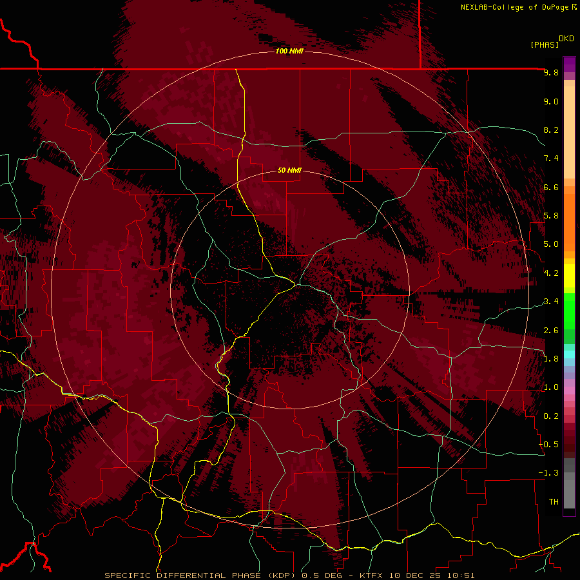Click the 5.8 legend value

[551, 216]
